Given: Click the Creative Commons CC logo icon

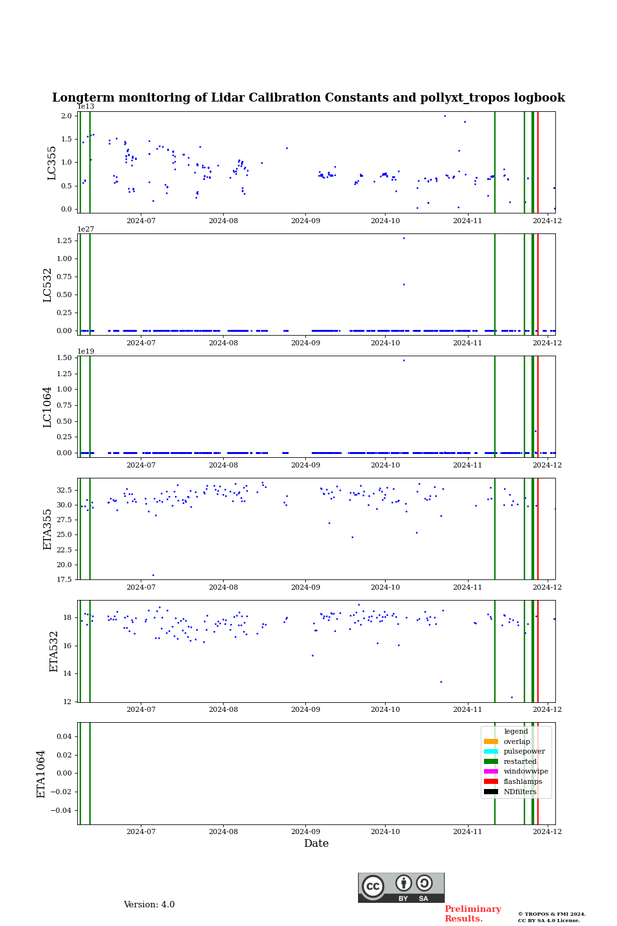Looking at the screenshot, I should click(373, 886).
